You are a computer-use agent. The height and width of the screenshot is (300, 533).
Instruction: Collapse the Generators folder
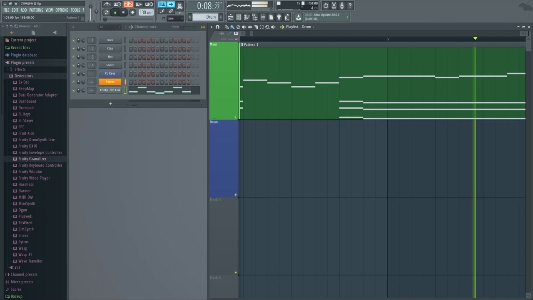click(24, 76)
